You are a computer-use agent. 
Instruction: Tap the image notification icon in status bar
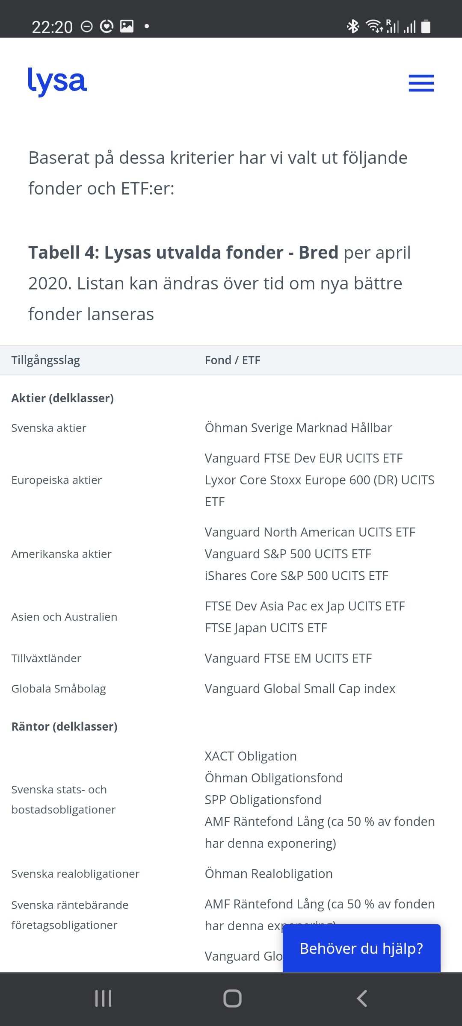[127, 27]
